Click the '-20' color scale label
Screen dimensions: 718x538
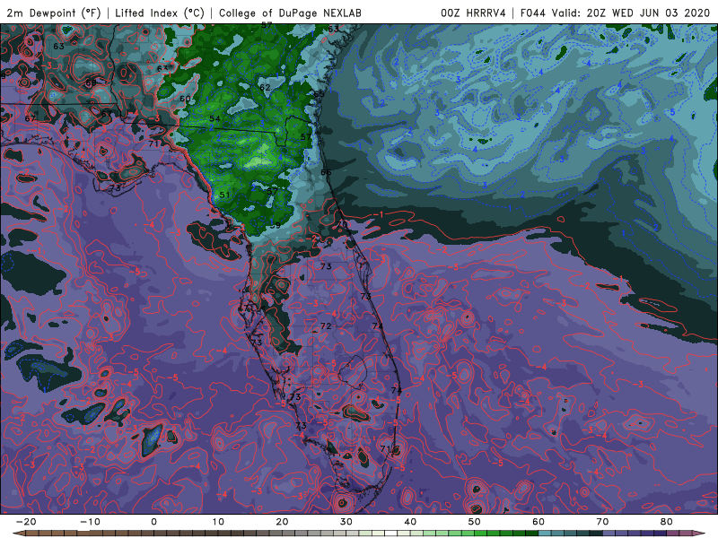click(x=26, y=522)
